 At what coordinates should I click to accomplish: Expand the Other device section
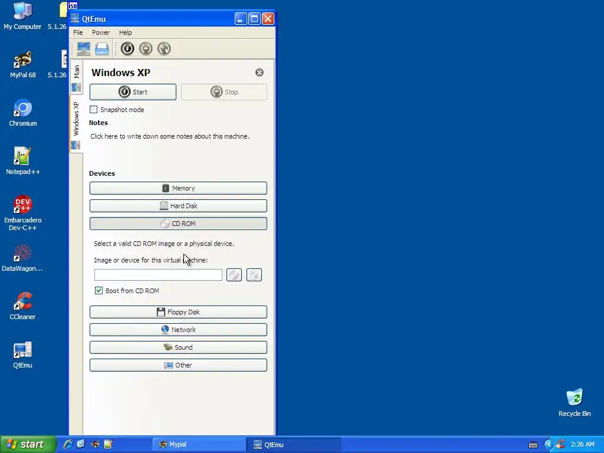pyautogui.click(x=178, y=365)
